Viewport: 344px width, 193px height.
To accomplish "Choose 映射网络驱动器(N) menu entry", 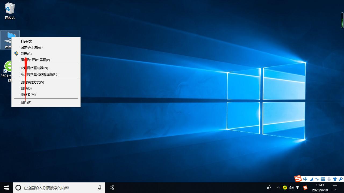I will pos(35,68).
